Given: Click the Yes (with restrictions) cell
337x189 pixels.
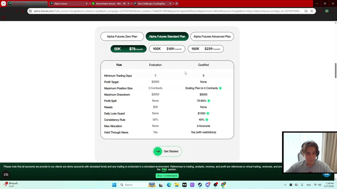Looking at the screenshot, I should [x=204, y=132].
